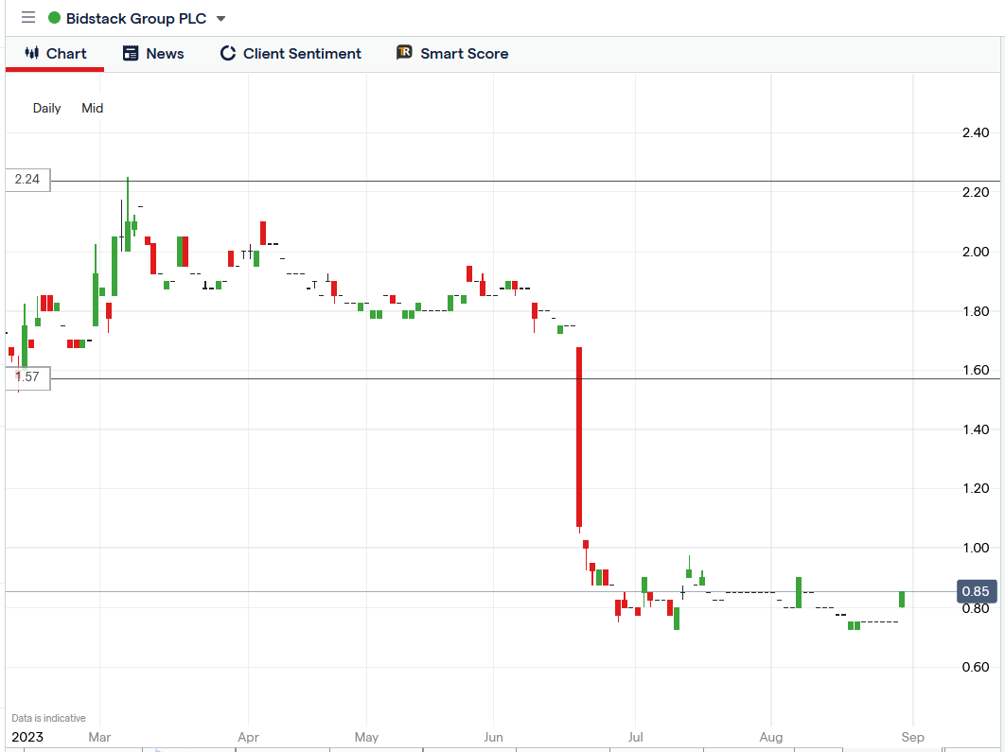Click the 2.00 price axis label
This screenshot has width=1005, height=752.
point(976,252)
